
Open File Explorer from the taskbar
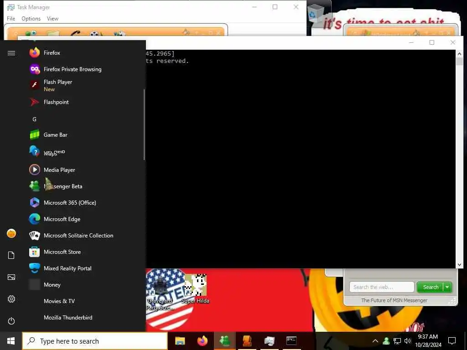(x=180, y=341)
